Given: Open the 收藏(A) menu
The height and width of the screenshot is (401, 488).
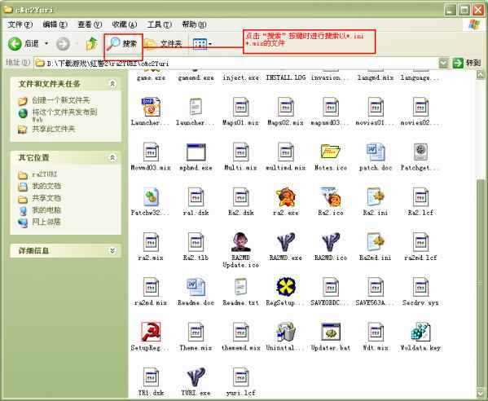Looking at the screenshot, I should tap(125, 24).
